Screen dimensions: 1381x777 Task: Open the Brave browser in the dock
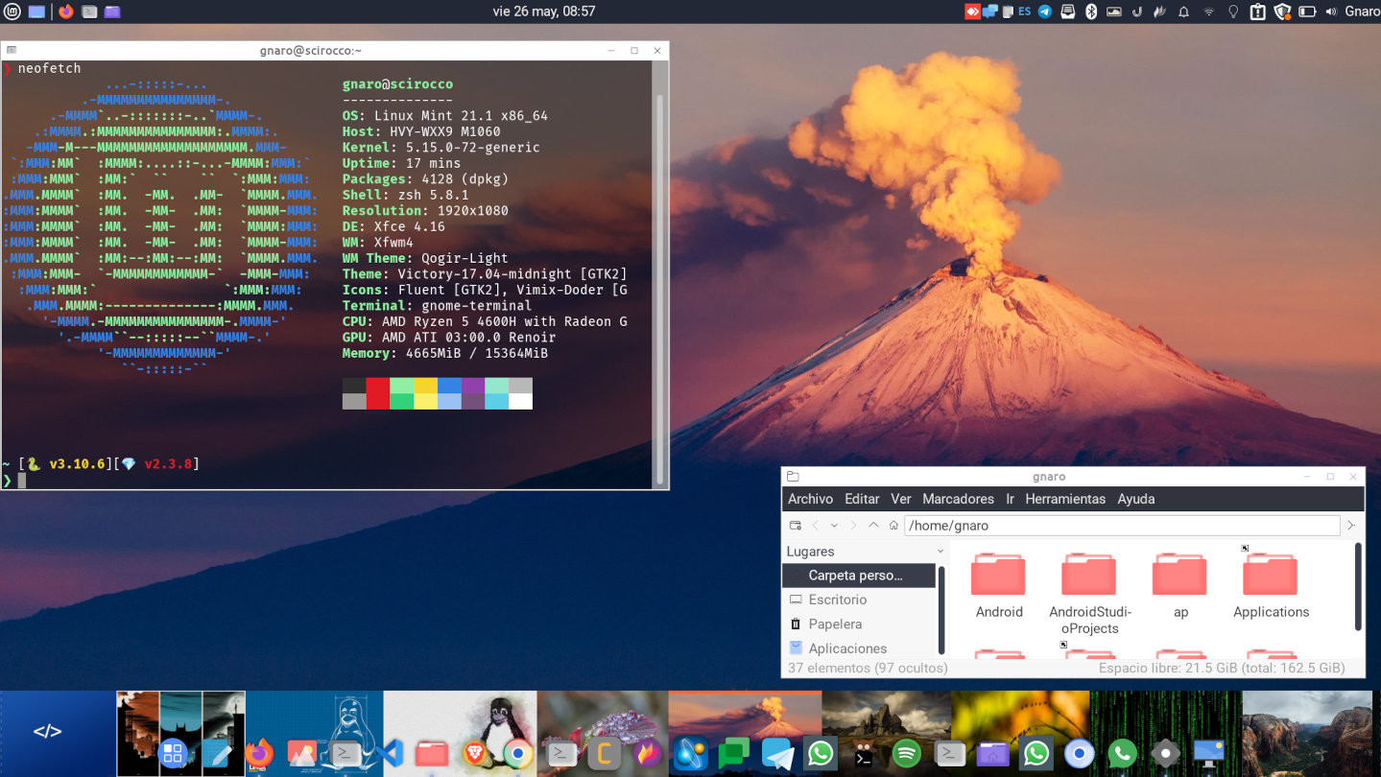pos(475,753)
